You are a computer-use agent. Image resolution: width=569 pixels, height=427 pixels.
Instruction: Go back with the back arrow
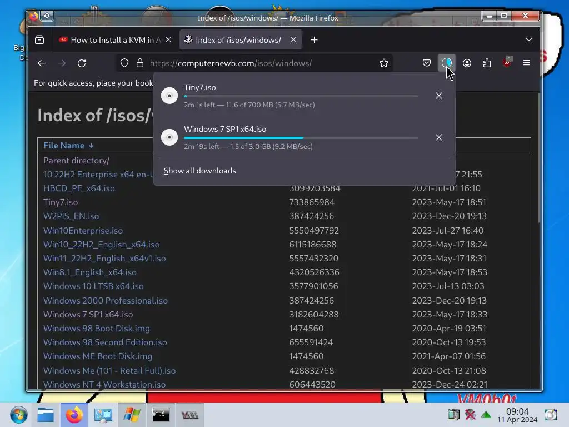point(42,63)
